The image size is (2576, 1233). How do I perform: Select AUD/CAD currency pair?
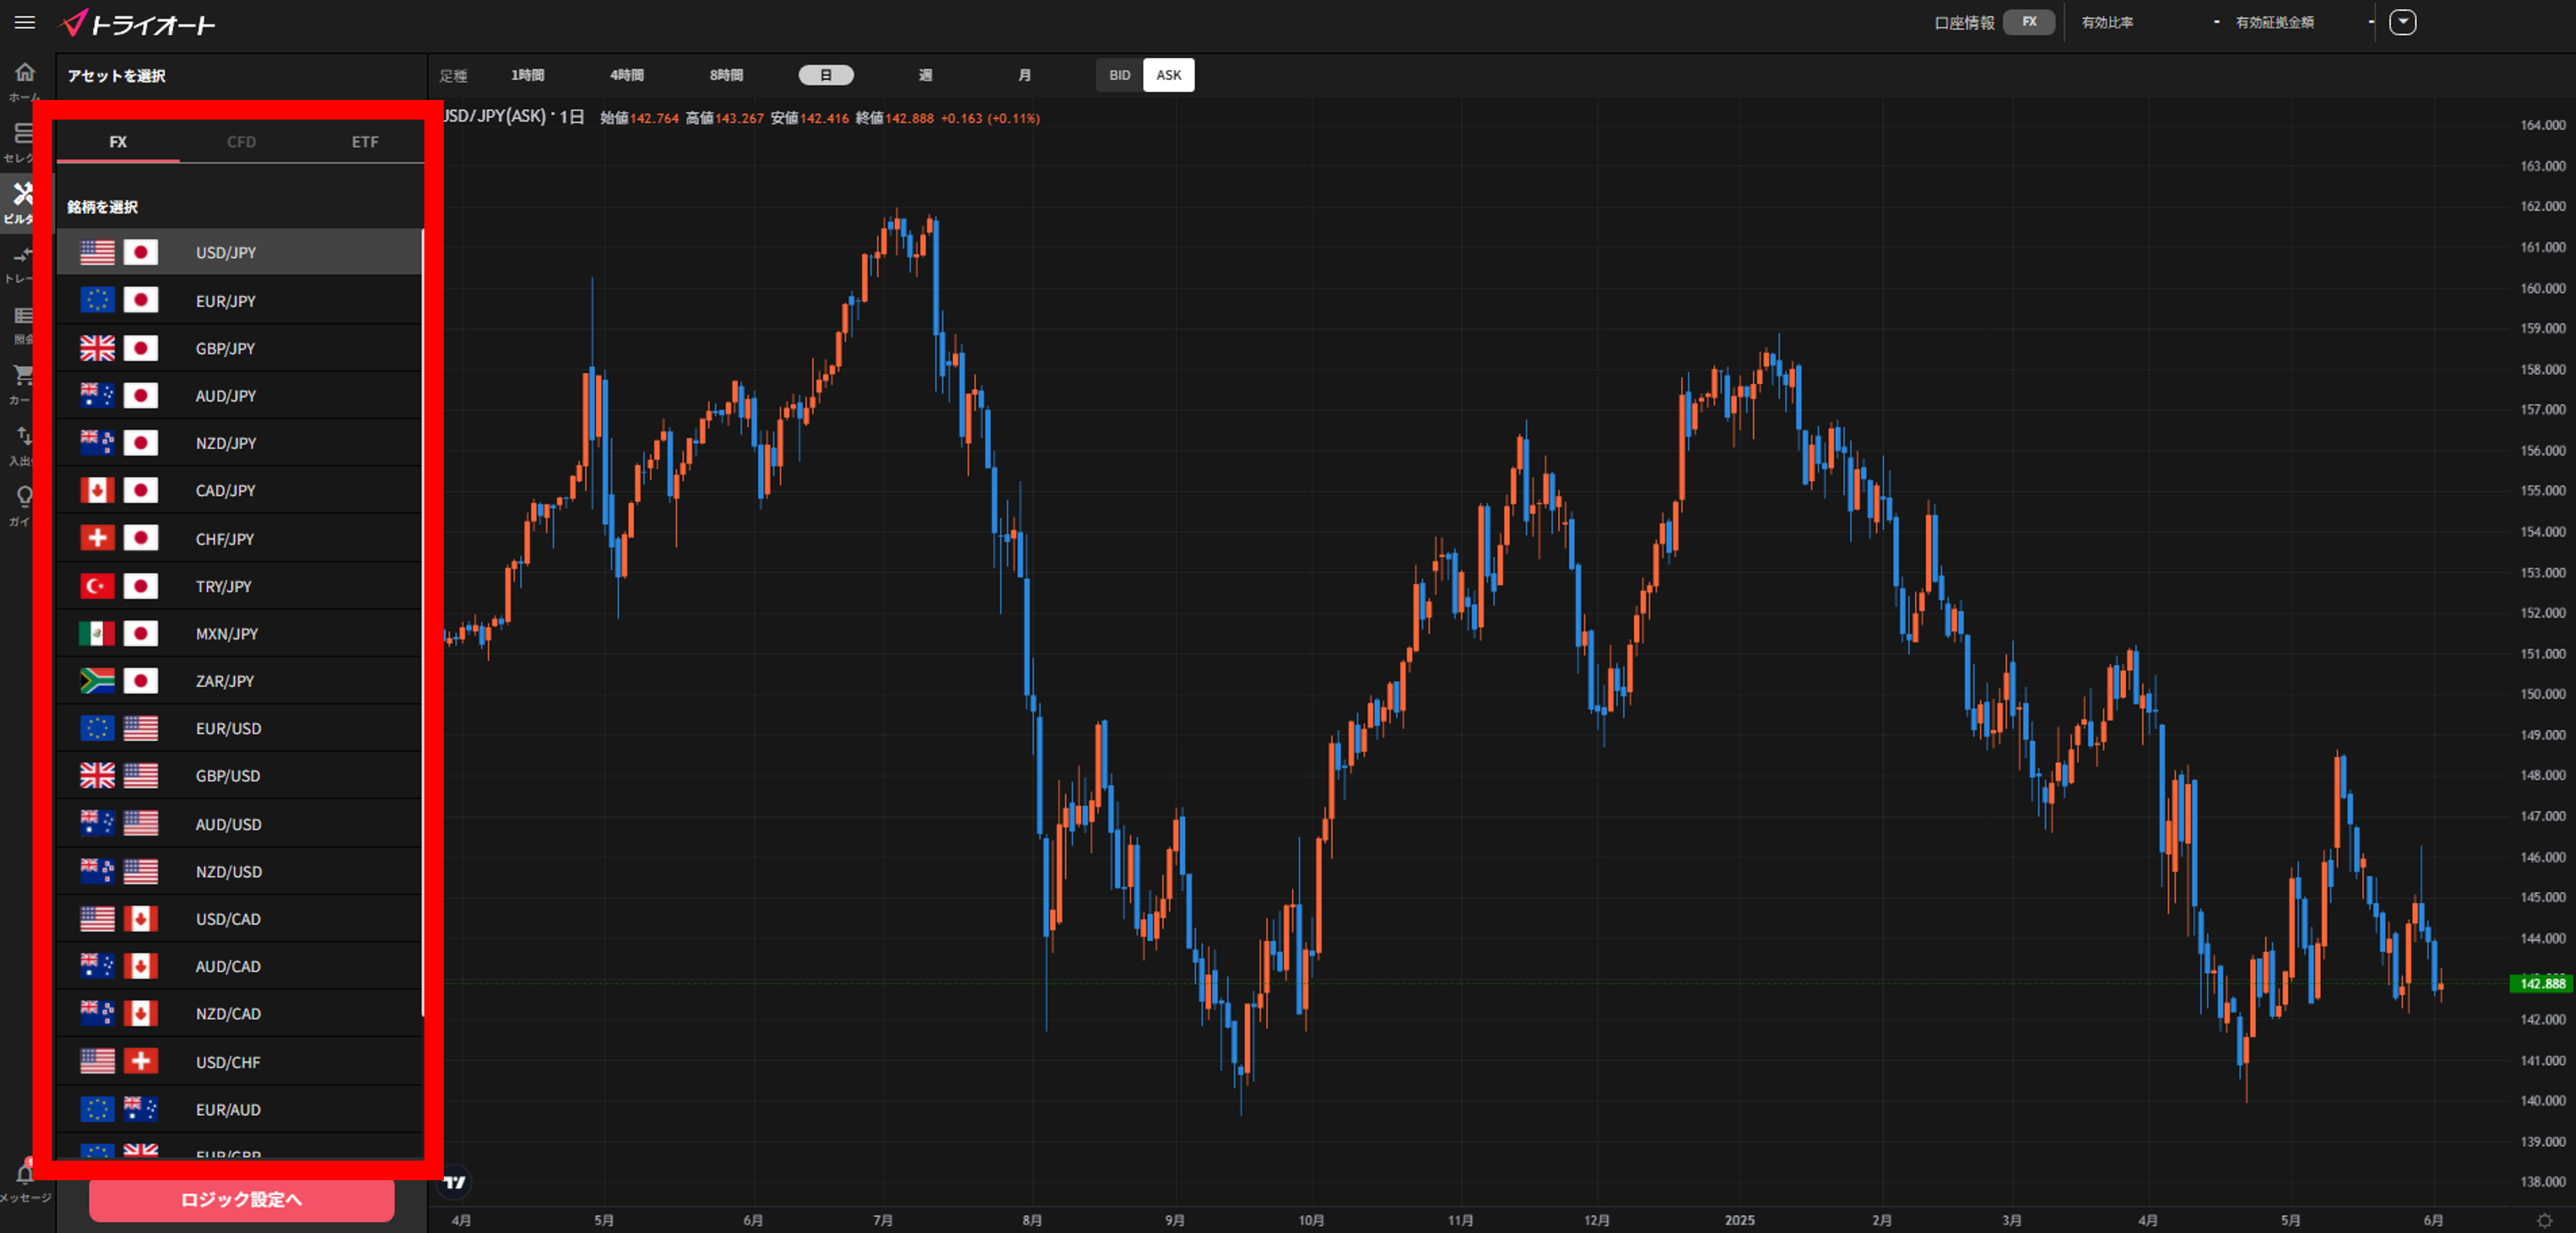click(x=239, y=966)
